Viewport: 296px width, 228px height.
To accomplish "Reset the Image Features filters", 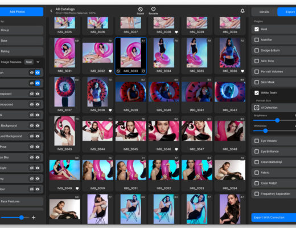I will [x=29, y=62].
